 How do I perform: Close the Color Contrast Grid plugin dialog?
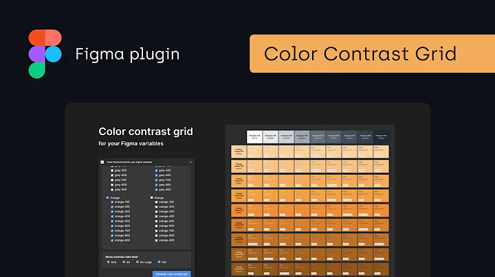point(190,162)
